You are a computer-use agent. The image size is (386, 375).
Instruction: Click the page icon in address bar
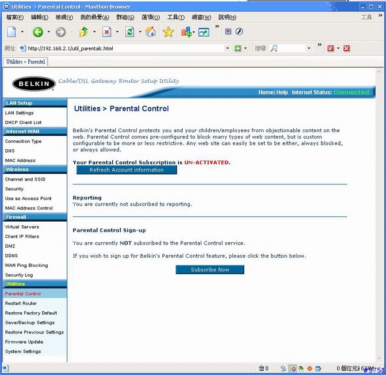click(x=22, y=48)
